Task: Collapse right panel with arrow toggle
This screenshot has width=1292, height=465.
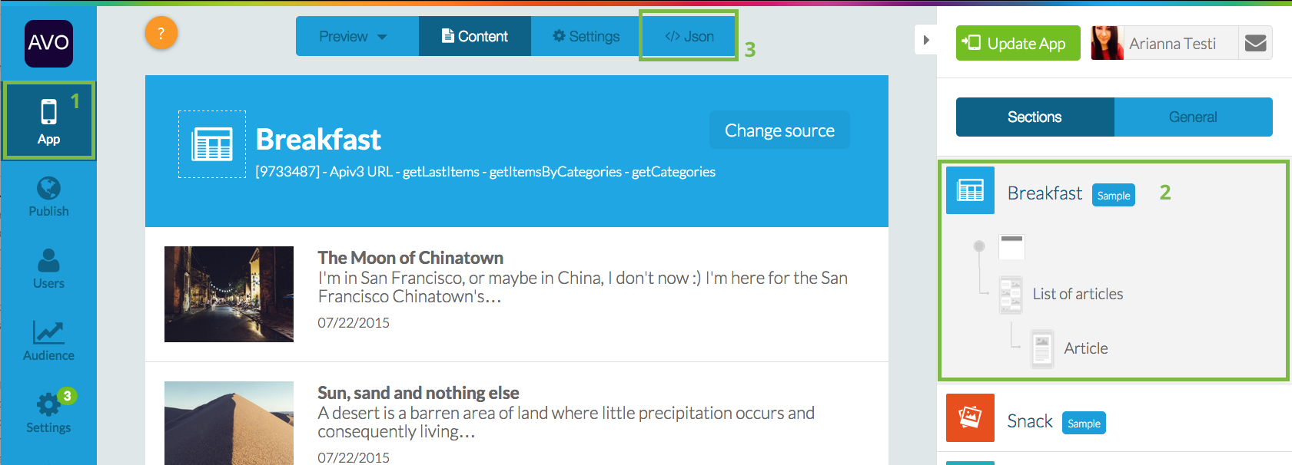Action: click(x=926, y=40)
